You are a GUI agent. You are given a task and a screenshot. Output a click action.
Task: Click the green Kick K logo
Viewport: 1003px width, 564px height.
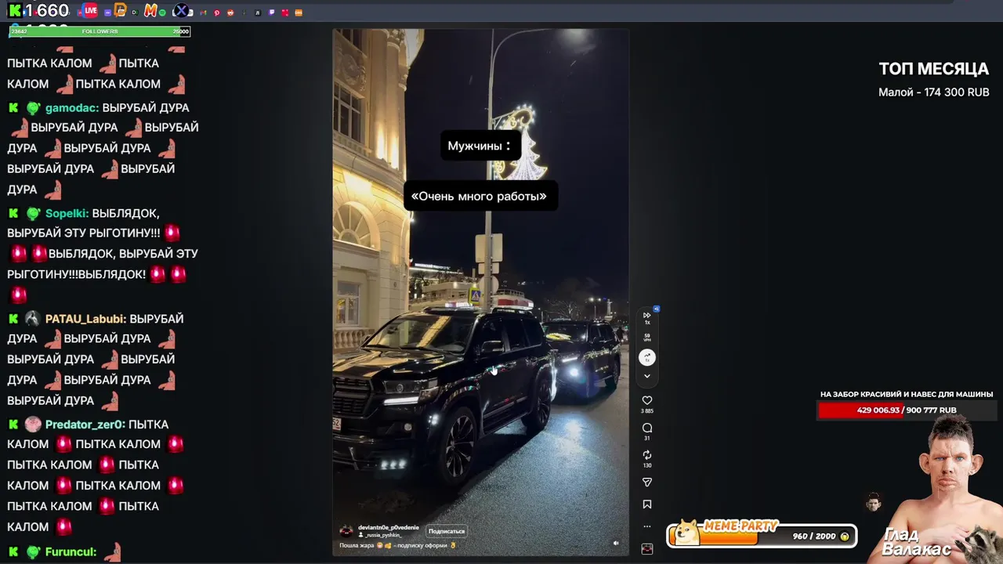point(15,11)
